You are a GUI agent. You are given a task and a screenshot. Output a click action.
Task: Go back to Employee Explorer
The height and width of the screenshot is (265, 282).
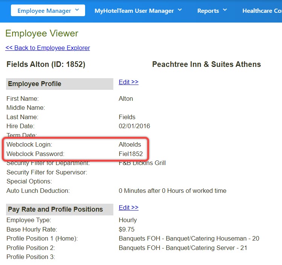coord(47,48)
